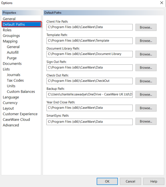Go to Advanced options

click(x=11, y=125)
